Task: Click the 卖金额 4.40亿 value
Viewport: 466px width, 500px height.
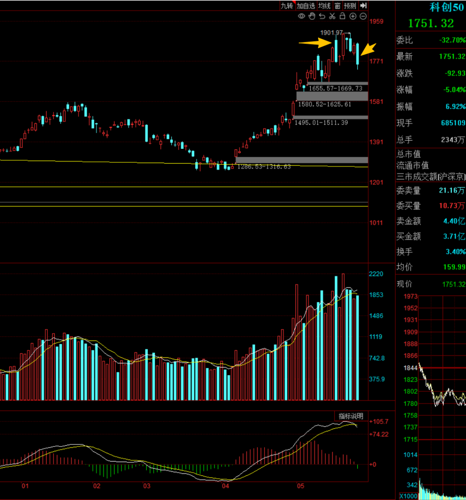Action: tap(454, 221)
